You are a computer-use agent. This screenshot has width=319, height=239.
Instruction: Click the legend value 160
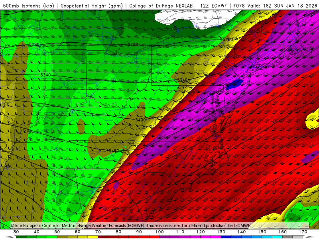tap(283, 232)
